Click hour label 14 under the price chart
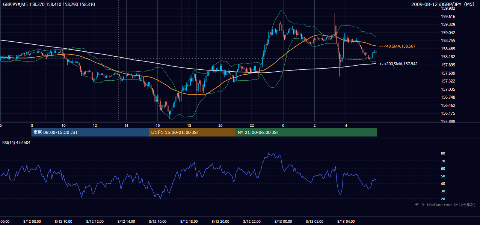 pyautogui.click(x=126, y=126)
